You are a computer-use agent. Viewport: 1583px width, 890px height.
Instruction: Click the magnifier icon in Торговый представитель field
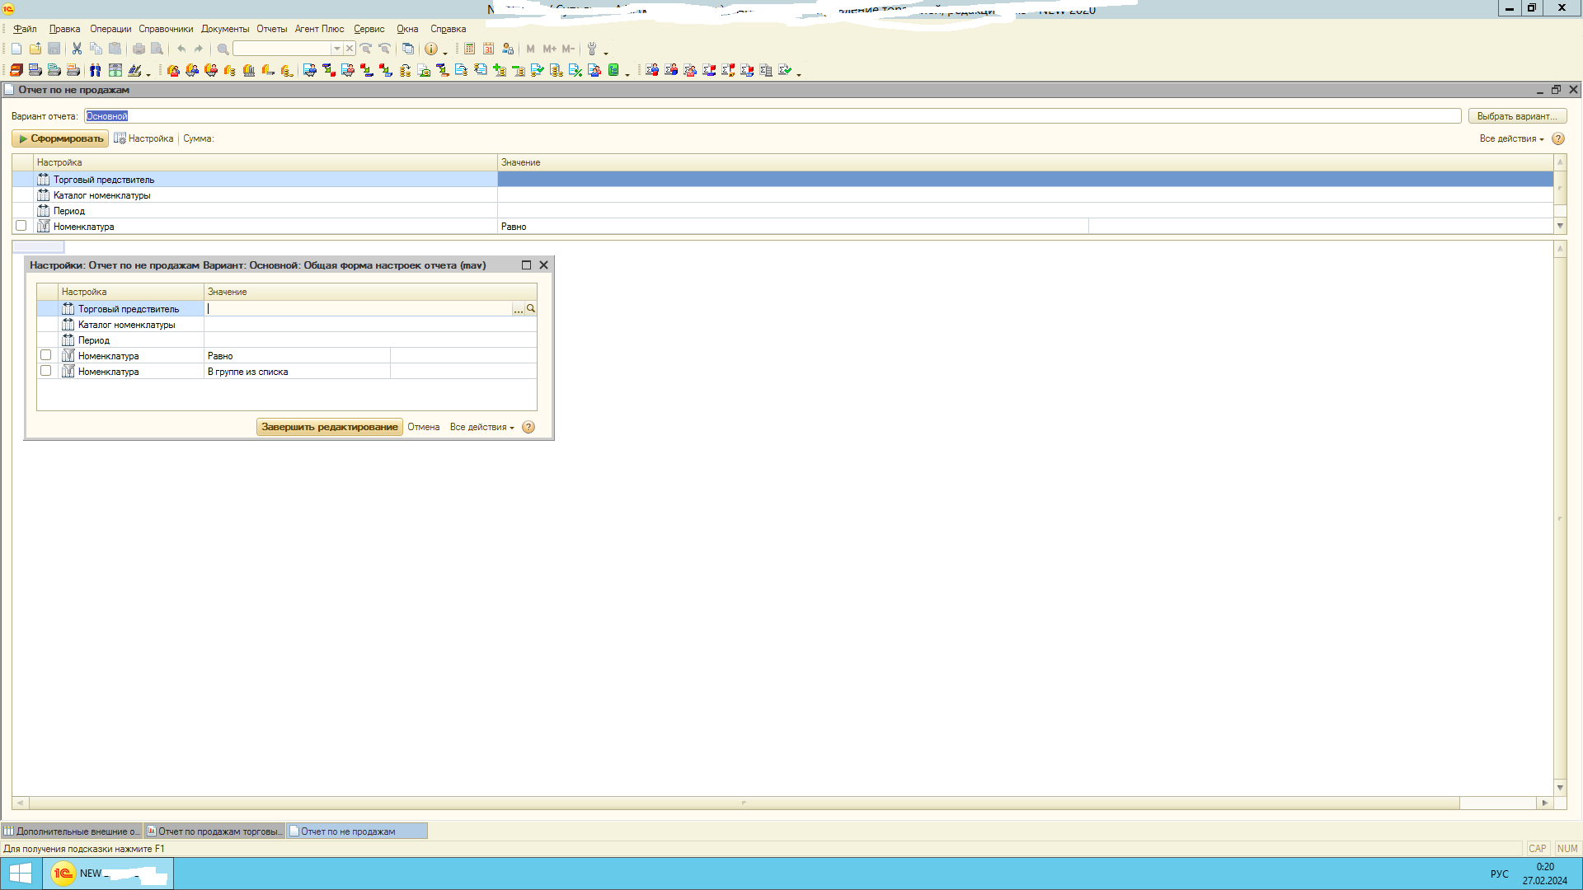tap(531, 308)
